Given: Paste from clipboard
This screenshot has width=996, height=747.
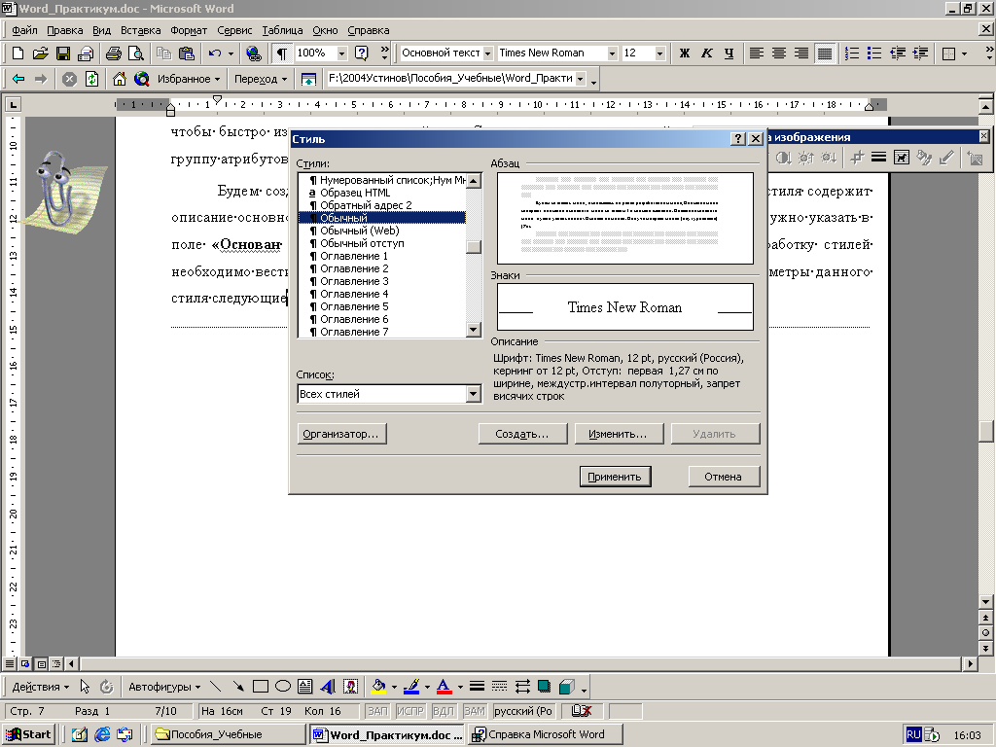Looking at the screenshot, I should click(187, 53).
